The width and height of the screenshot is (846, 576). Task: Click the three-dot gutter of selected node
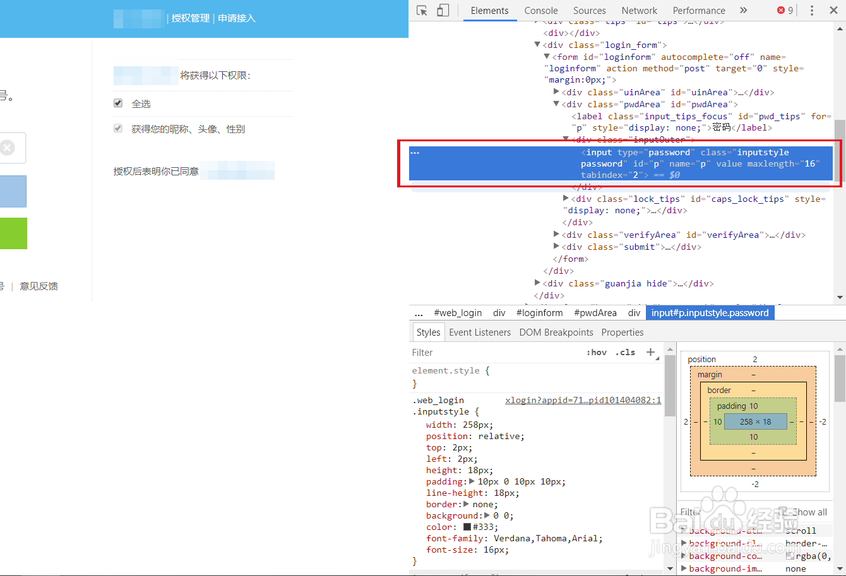point(415,153)
